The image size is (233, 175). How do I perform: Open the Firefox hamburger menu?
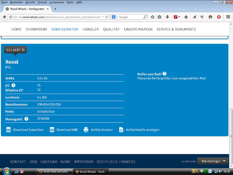(x=228, y=17)
